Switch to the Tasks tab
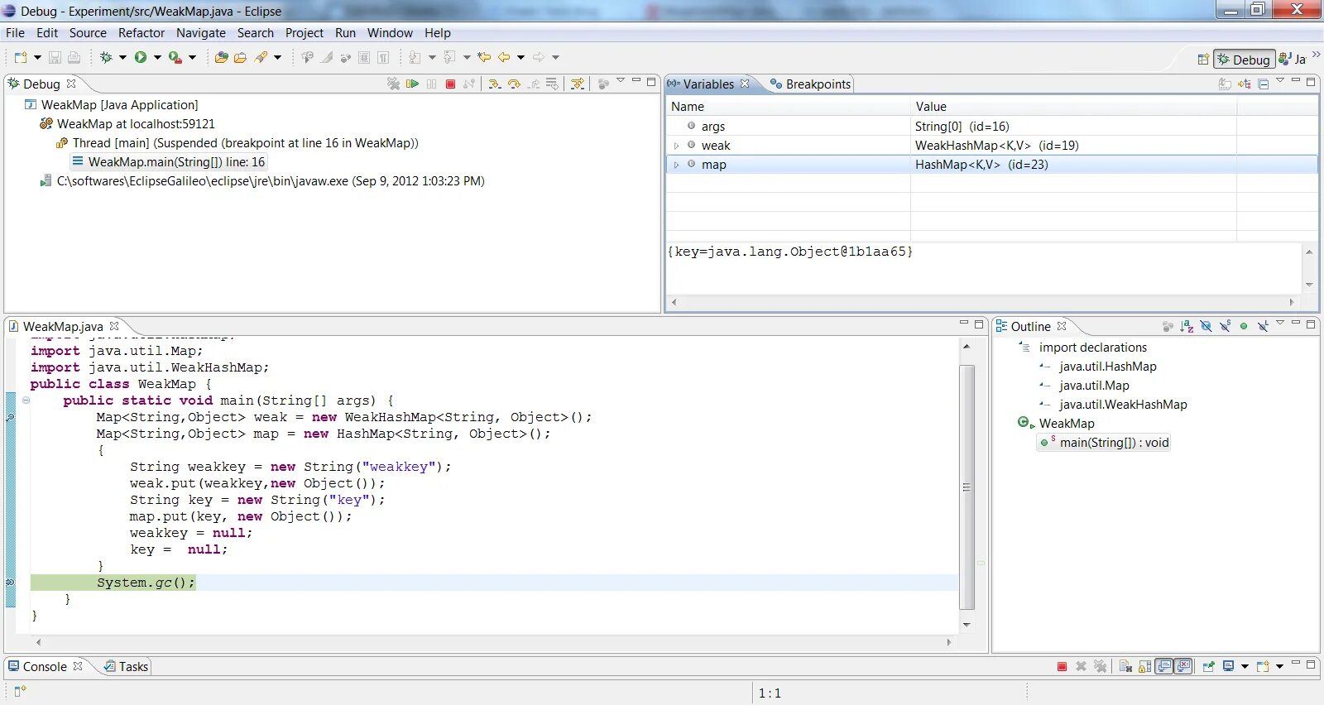Viewport: 1324px width, 705px height. (126, 666)
